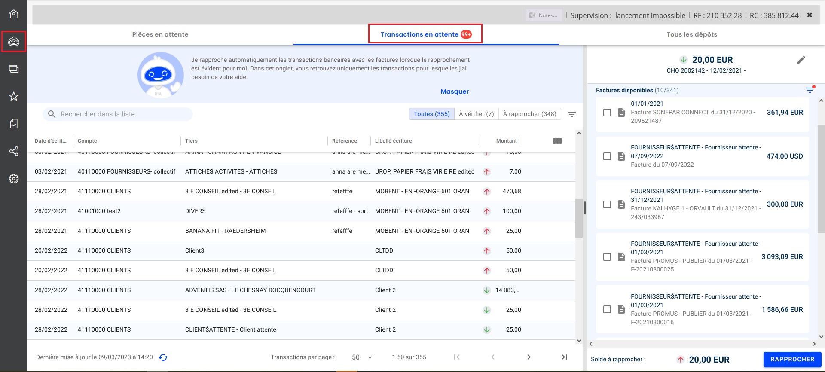The height and width of the screenshot is (372, 825).
Task: Go to first page of transactions
Action: pos(457,357)
